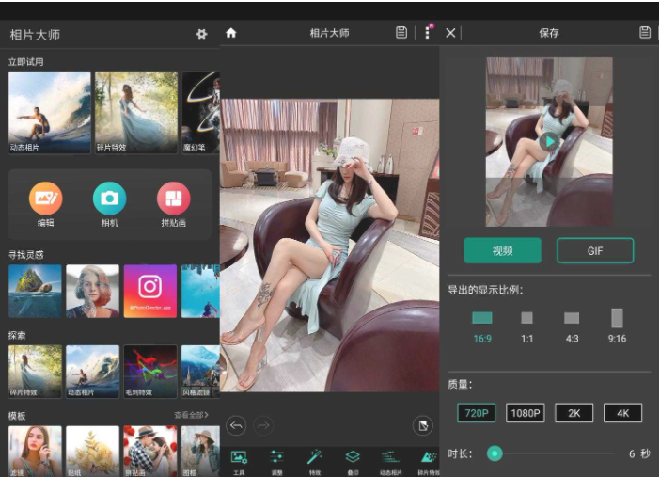
Task: Choose 720P quality option
Action: pyautogui.click(x=477, y=413)
